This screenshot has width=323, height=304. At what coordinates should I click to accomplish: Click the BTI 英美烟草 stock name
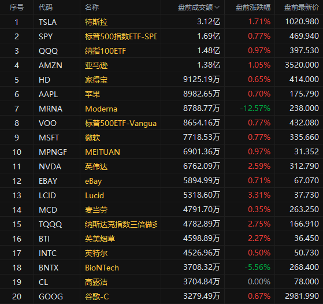[x=100, y=239]
